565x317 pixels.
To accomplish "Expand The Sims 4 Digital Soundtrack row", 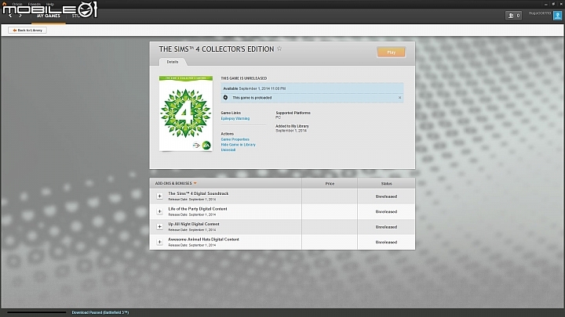I will (x=159, y=196).
